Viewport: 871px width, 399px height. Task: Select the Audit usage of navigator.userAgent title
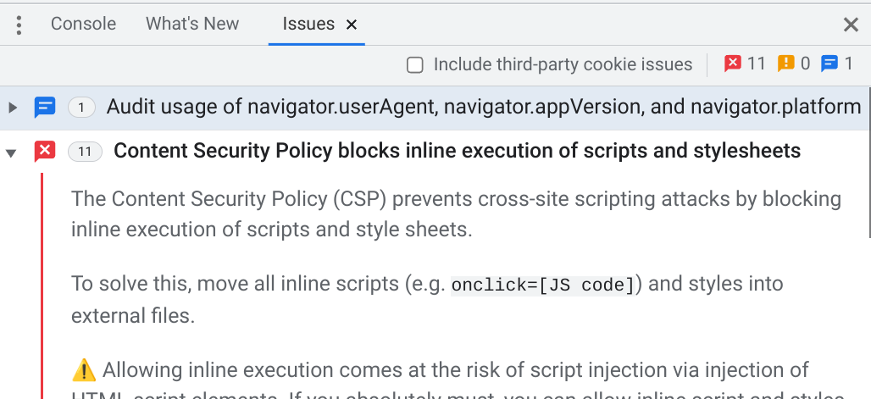pos(483,108)
